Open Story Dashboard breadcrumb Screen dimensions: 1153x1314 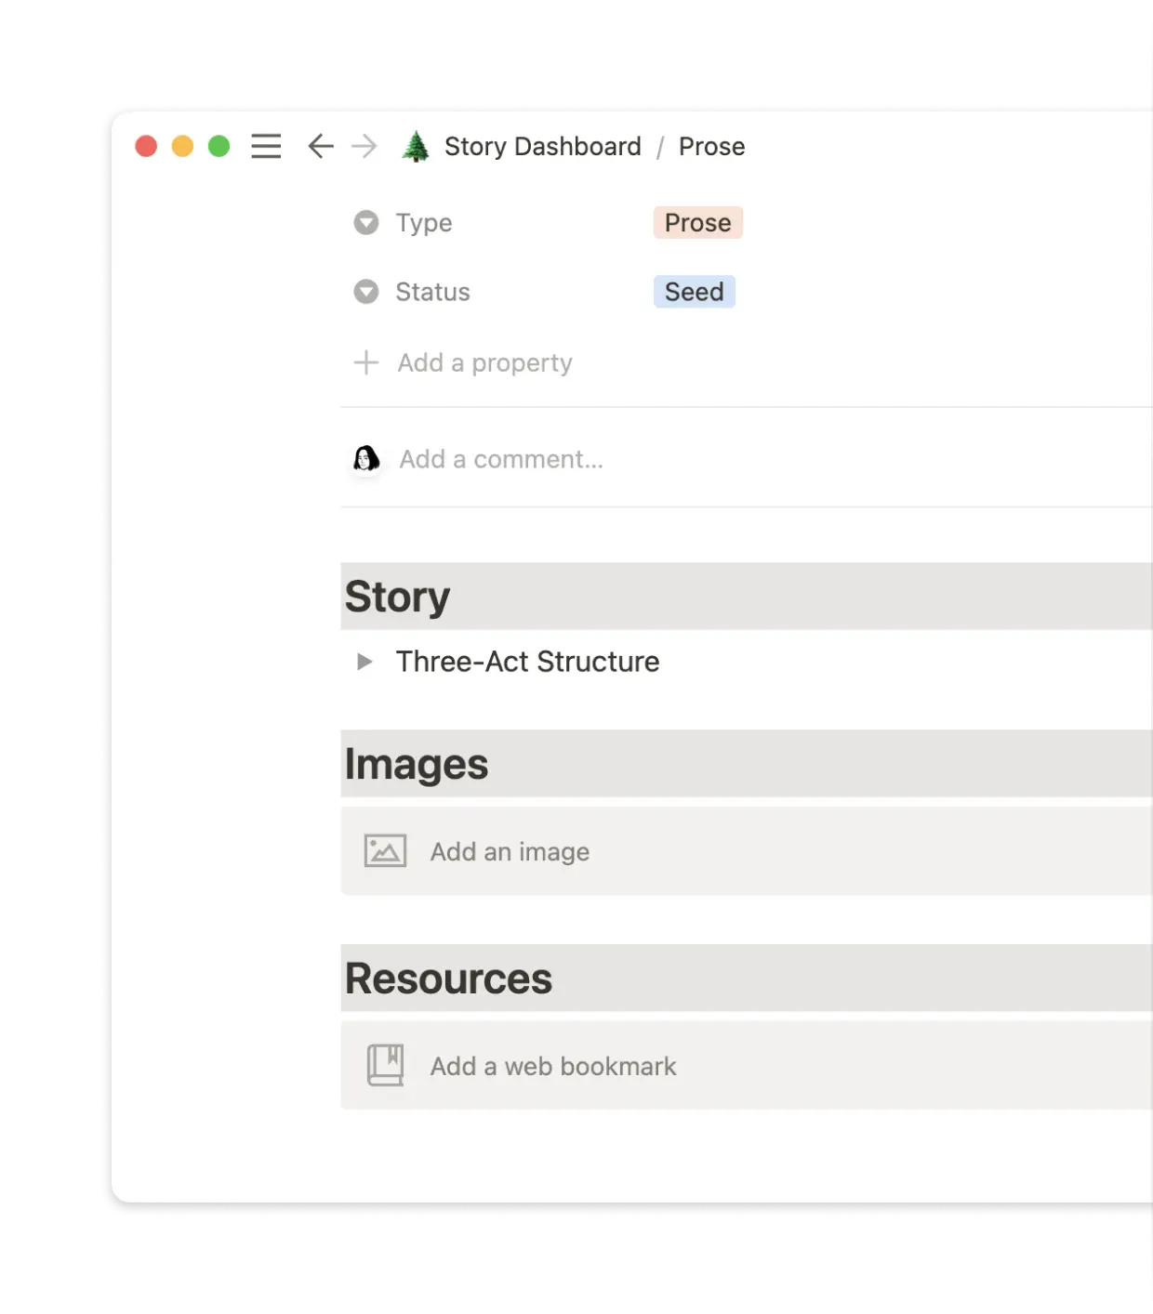click(542, 147)
